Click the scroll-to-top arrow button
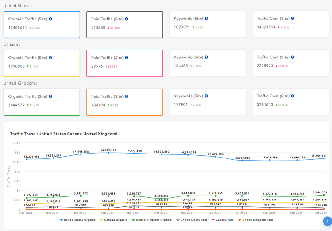This screenshot has width=332, height=231. (x=327, y=221)
